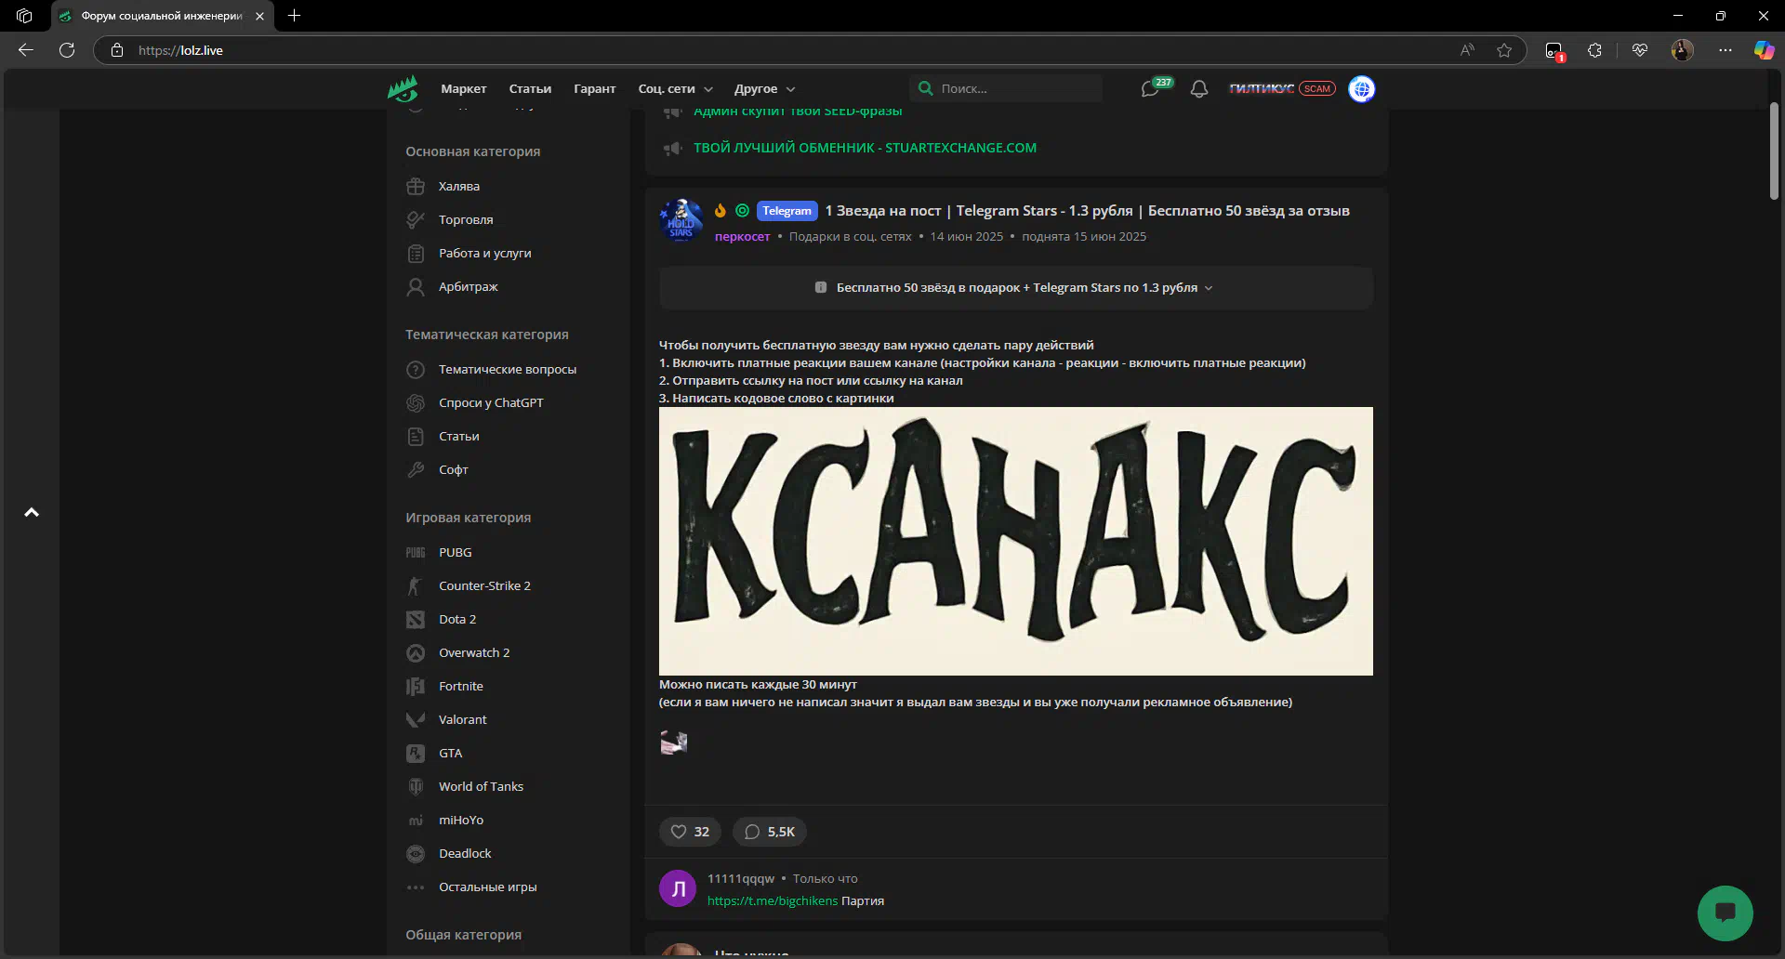
Task: Open the Гарант menu item
Action: tap(595, 89)
